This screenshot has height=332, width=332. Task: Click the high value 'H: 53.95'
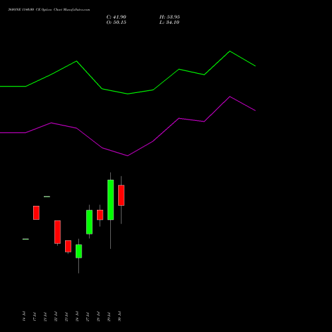pyautogui.click(x=169, y=17)
